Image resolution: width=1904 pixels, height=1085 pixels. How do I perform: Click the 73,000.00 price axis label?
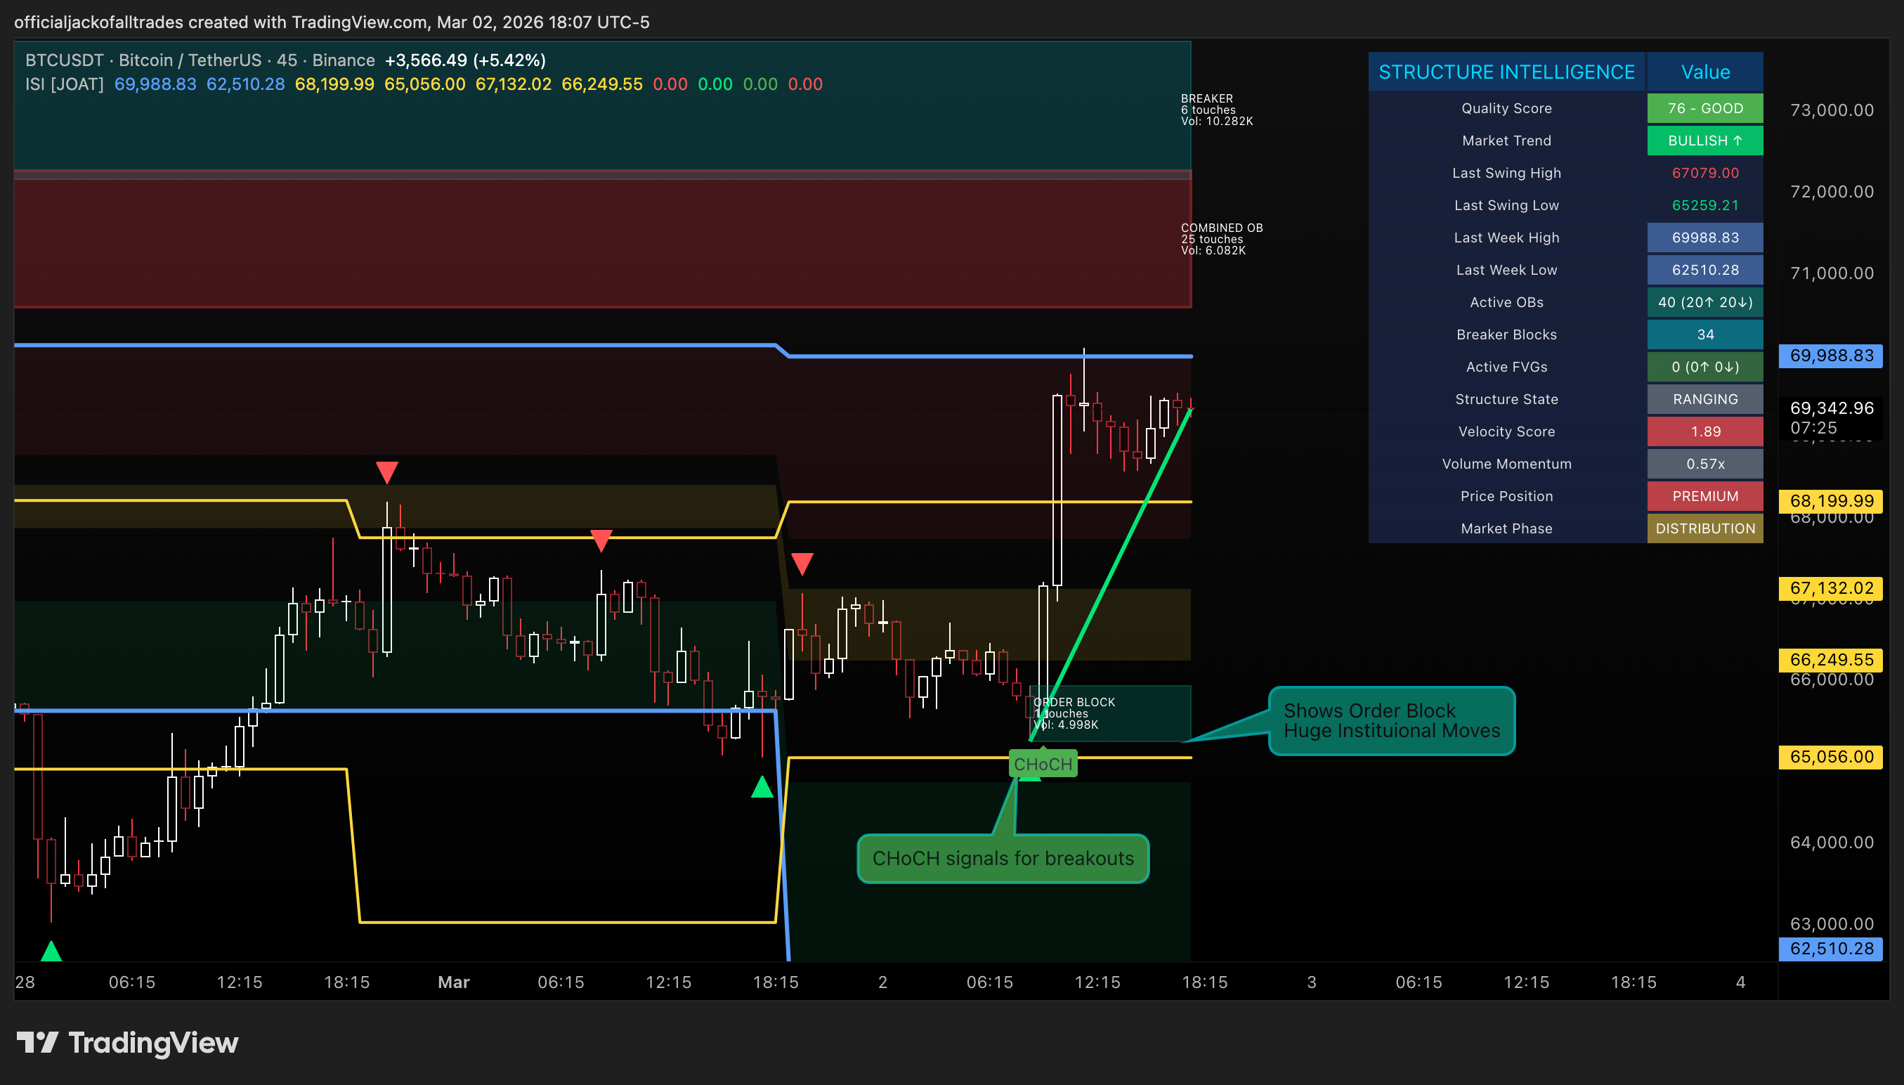[x=1832, y=110]
